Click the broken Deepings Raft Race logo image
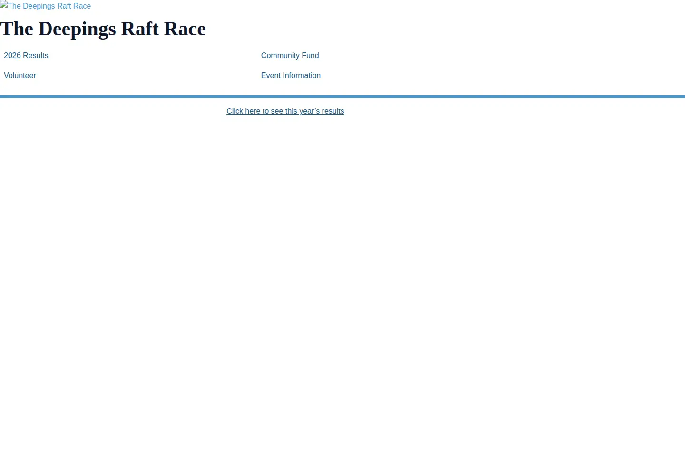685x476 pixels. 46,6
